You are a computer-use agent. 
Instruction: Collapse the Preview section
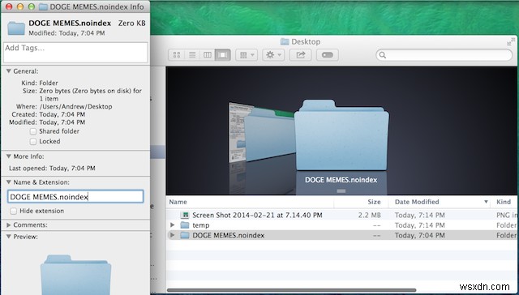tap(9, 237)
